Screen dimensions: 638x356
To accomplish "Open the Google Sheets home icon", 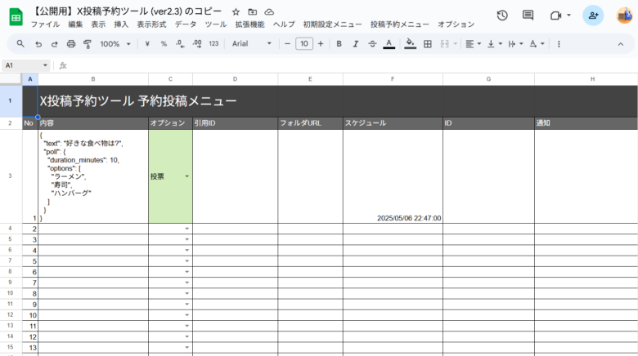I will click(x=16, y=17).
